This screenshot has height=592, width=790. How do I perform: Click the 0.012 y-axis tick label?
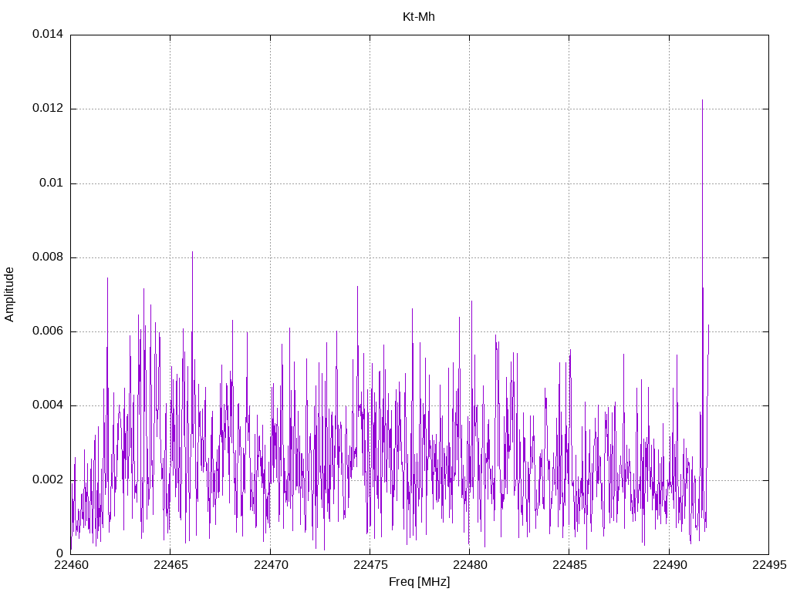47,109
